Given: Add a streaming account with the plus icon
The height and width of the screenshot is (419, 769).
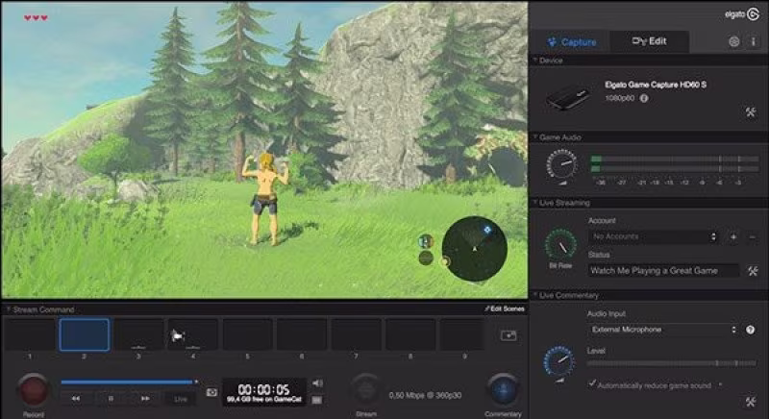Looking at the screenshot, I should click(x=733, y=237).
